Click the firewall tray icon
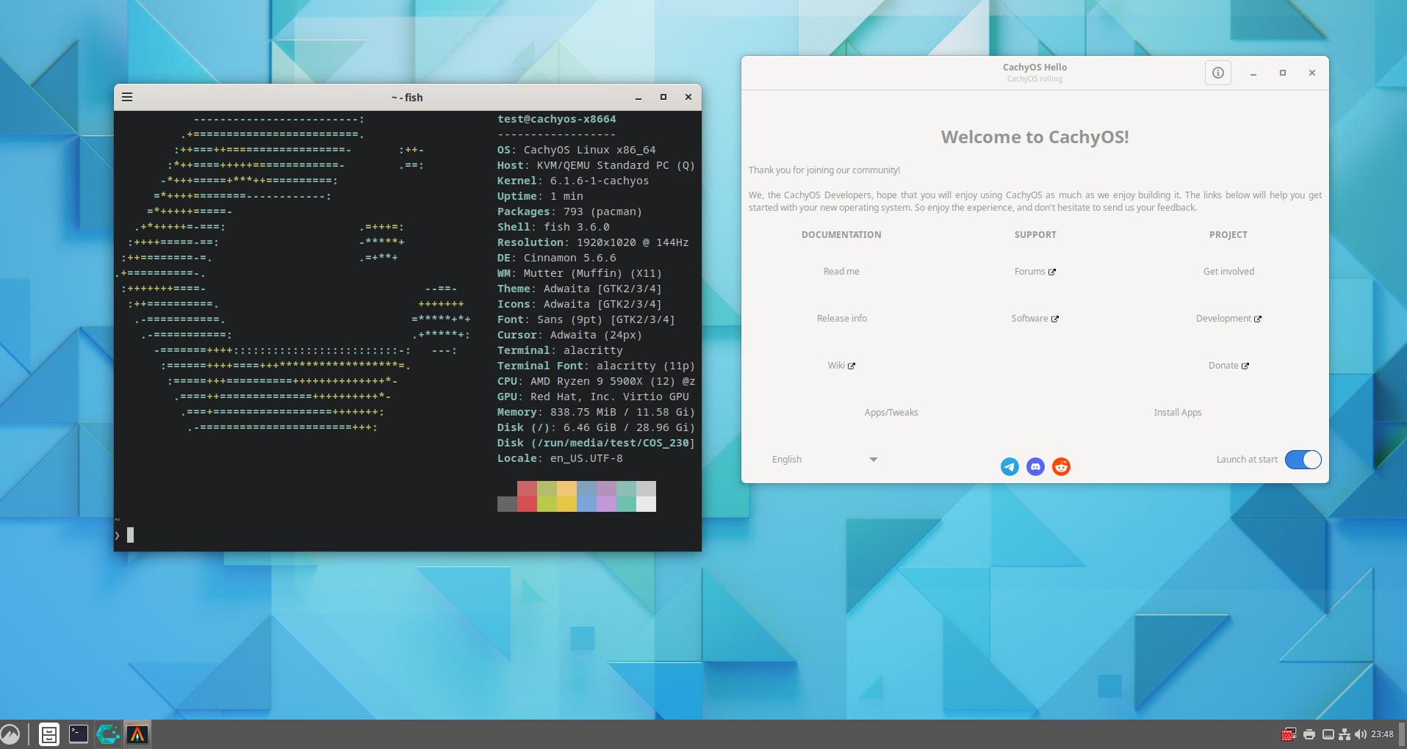 1288,734
